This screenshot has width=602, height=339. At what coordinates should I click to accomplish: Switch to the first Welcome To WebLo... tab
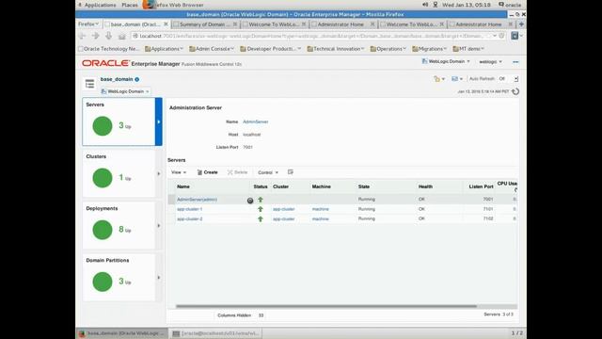274,24
